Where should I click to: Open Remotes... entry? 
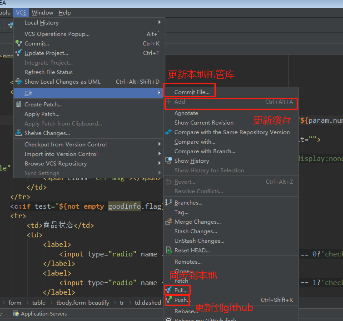[231, 261]
